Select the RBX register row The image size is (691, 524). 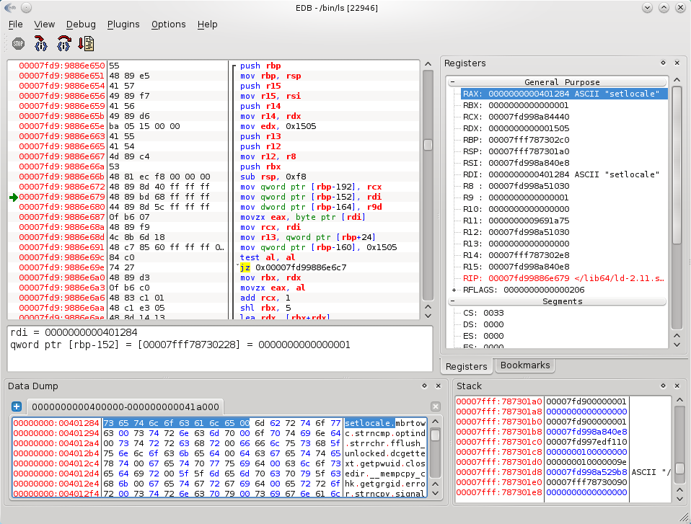(x=516, y=105)
